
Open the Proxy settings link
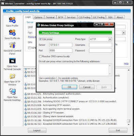pos(32,37)
